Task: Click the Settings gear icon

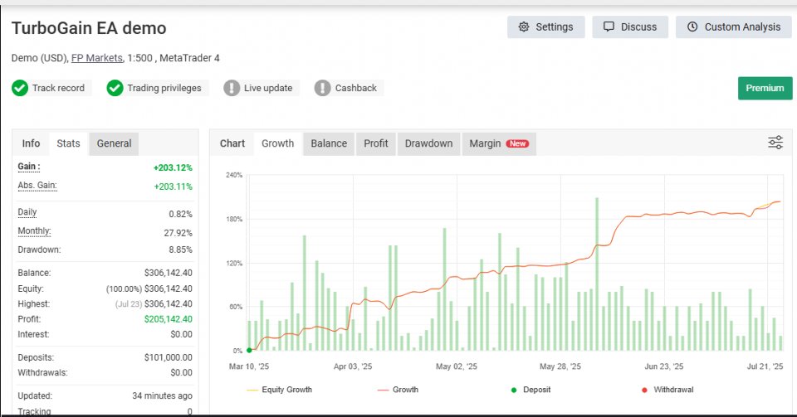Action: click(524, 27)
